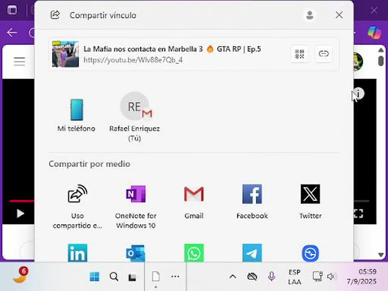This screenshot has height=291, width=388.
Task: Play the YouTube video
Action: tap(20, 213)
